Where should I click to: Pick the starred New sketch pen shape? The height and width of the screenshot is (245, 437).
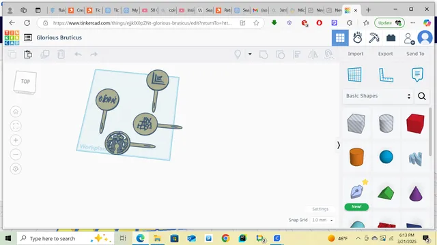356,192
